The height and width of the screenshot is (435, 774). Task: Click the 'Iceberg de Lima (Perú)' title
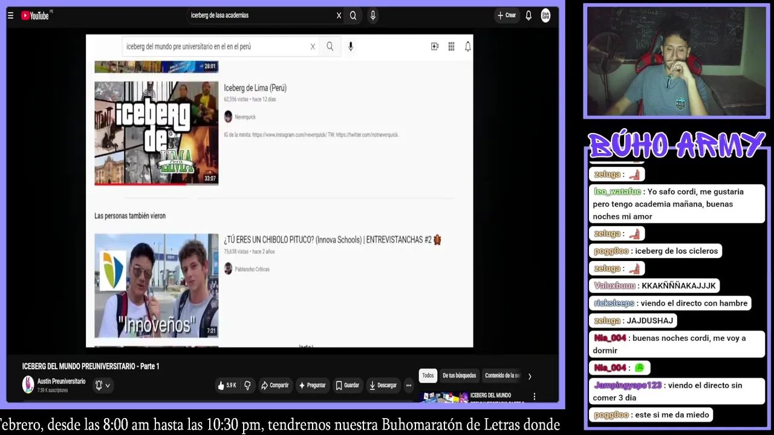(255, 88)
